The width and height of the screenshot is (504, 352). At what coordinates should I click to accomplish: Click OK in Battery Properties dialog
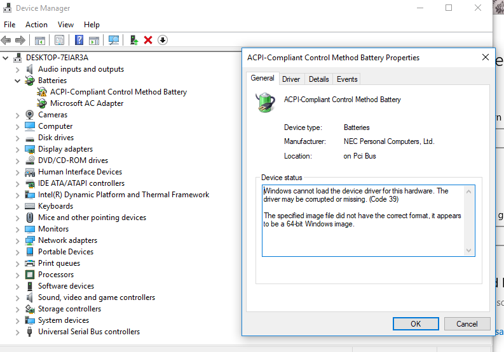[416, 323]
